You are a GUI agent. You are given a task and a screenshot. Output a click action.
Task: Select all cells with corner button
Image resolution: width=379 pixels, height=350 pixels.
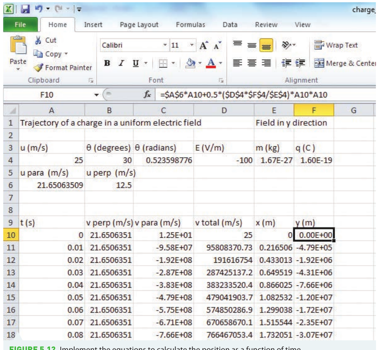click(11, 110)
